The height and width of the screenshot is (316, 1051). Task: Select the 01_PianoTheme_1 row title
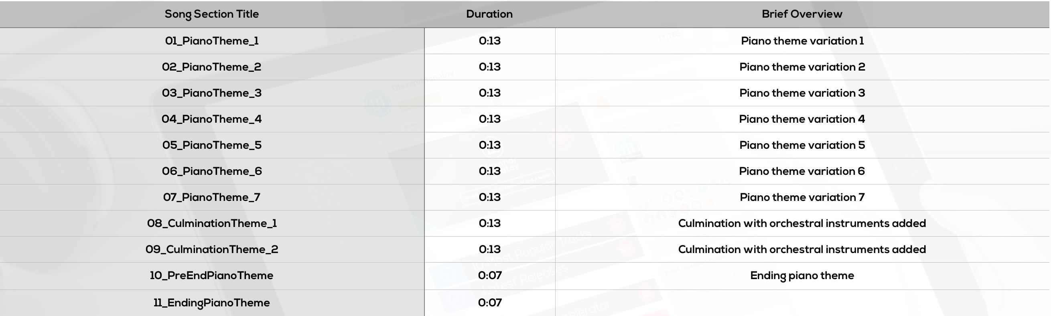212,41
